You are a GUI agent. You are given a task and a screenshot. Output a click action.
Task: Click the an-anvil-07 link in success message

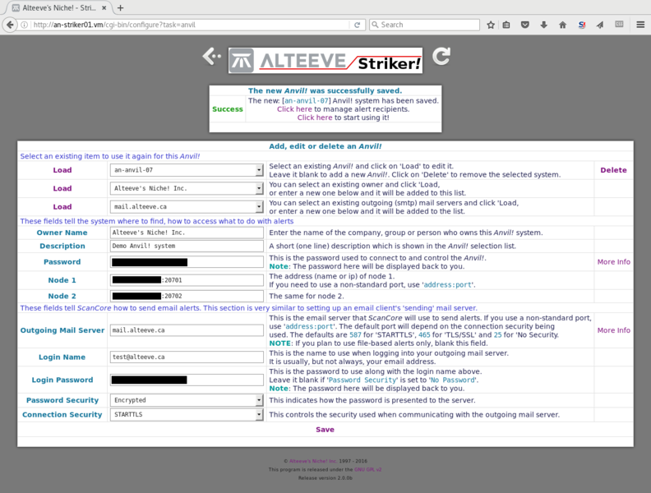[x=307, y=101]
